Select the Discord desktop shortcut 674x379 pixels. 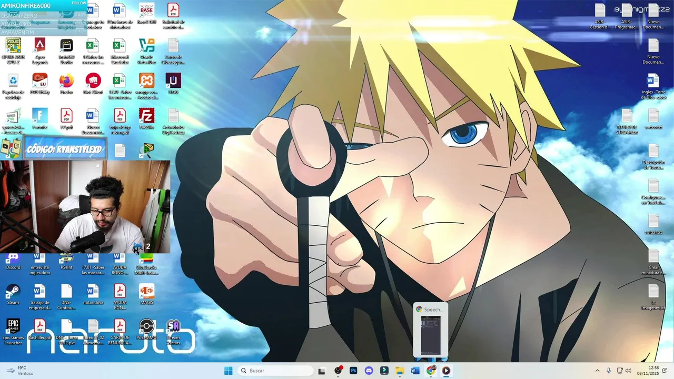tap(13, 261)
